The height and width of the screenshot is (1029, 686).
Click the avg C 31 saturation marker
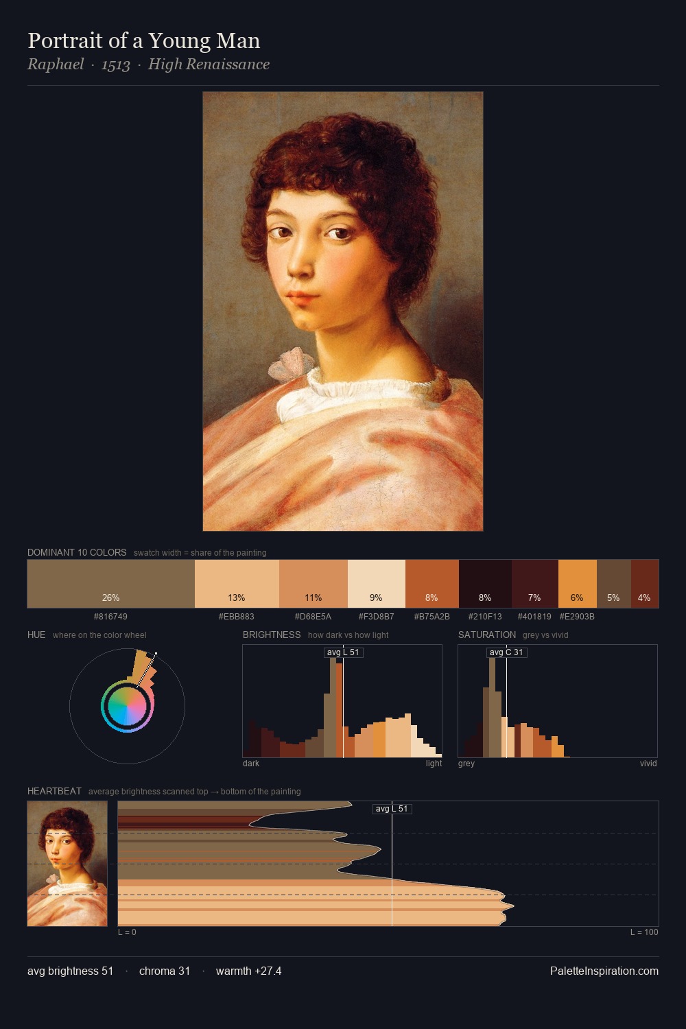tap(506, 652)
